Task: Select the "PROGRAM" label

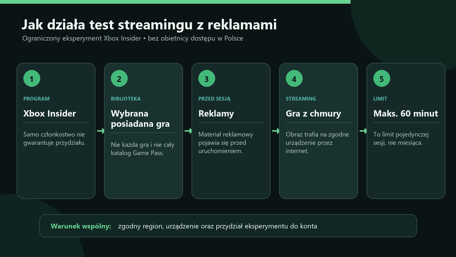Action: 36,99
